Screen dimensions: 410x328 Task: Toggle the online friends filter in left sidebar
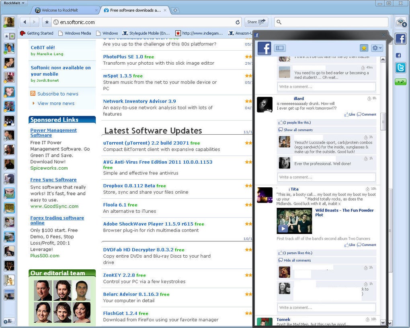click(x=12, y=36)
